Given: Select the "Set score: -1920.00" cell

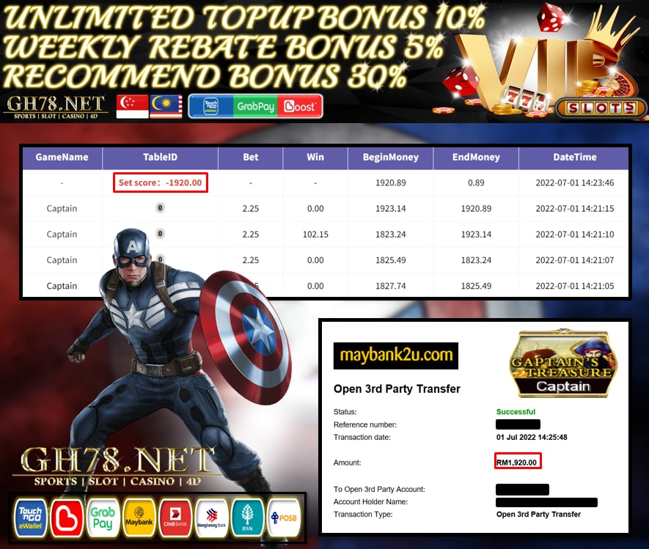Looking at the screenshot, I should (x=160, y=183).
